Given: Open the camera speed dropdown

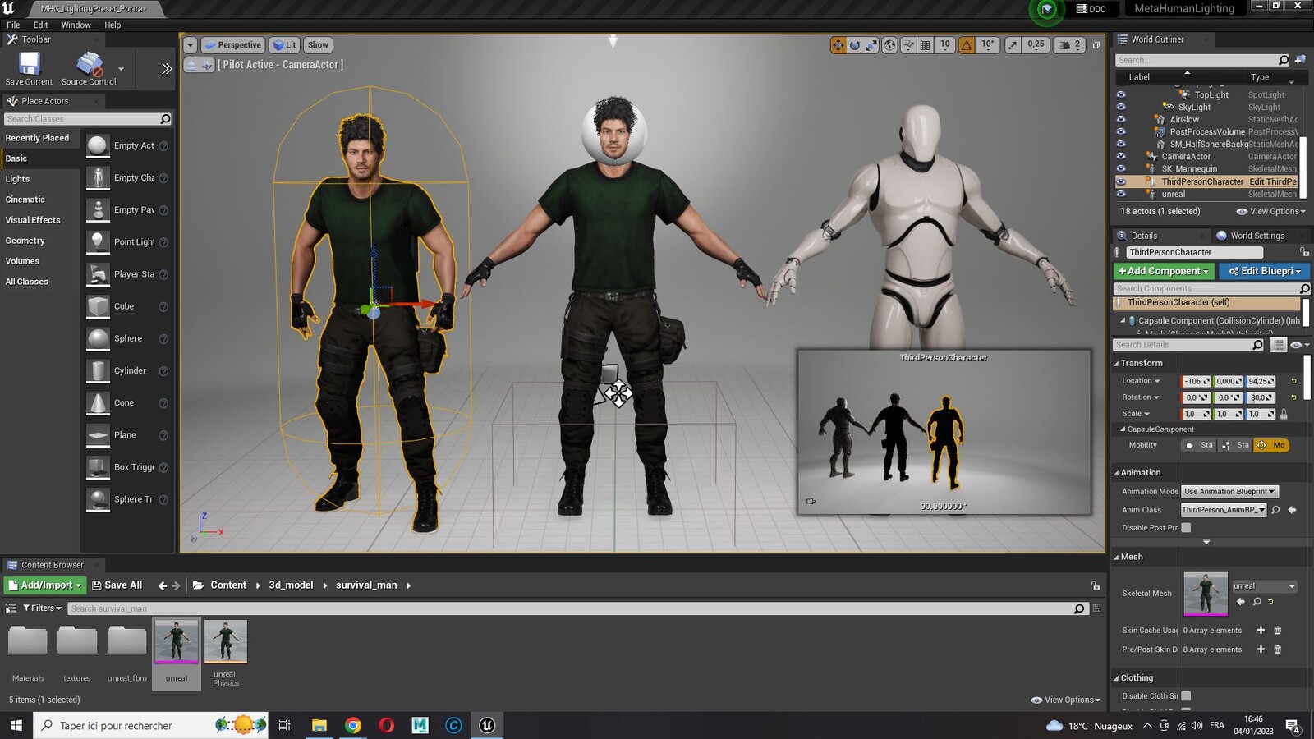Looking at the screenshot, I should [x=1071, y=45].
